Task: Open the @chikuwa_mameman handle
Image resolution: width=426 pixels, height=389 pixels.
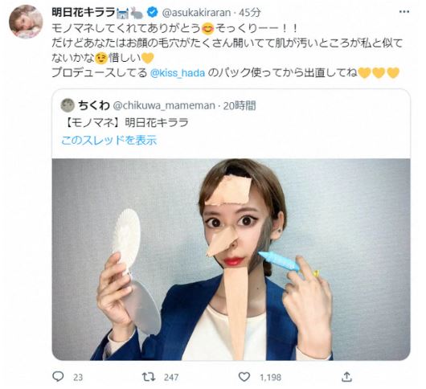Action: (163, 105)
